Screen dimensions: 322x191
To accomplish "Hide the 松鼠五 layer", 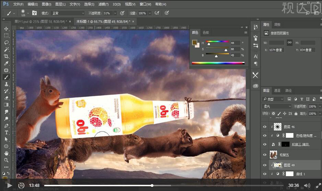I will tap(265, 155).
